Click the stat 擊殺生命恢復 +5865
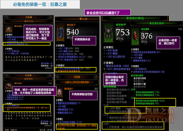Image resolution: width=183 pixels, height=131 pixels. pyautogui.click(x=117, y=66)
